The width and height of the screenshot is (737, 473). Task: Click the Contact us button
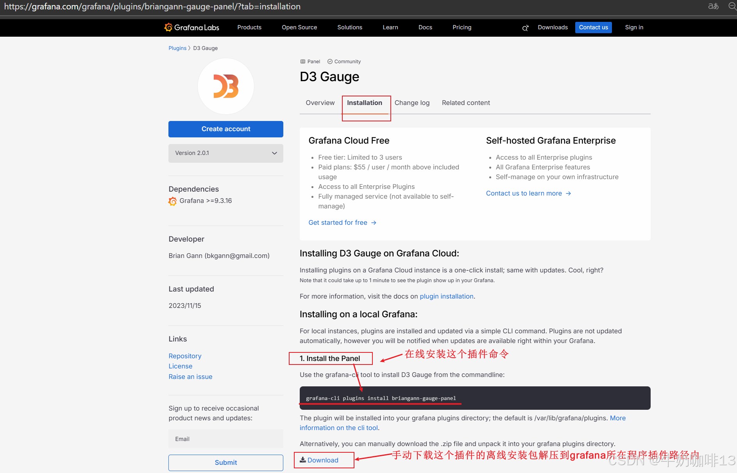click(593, 27)
